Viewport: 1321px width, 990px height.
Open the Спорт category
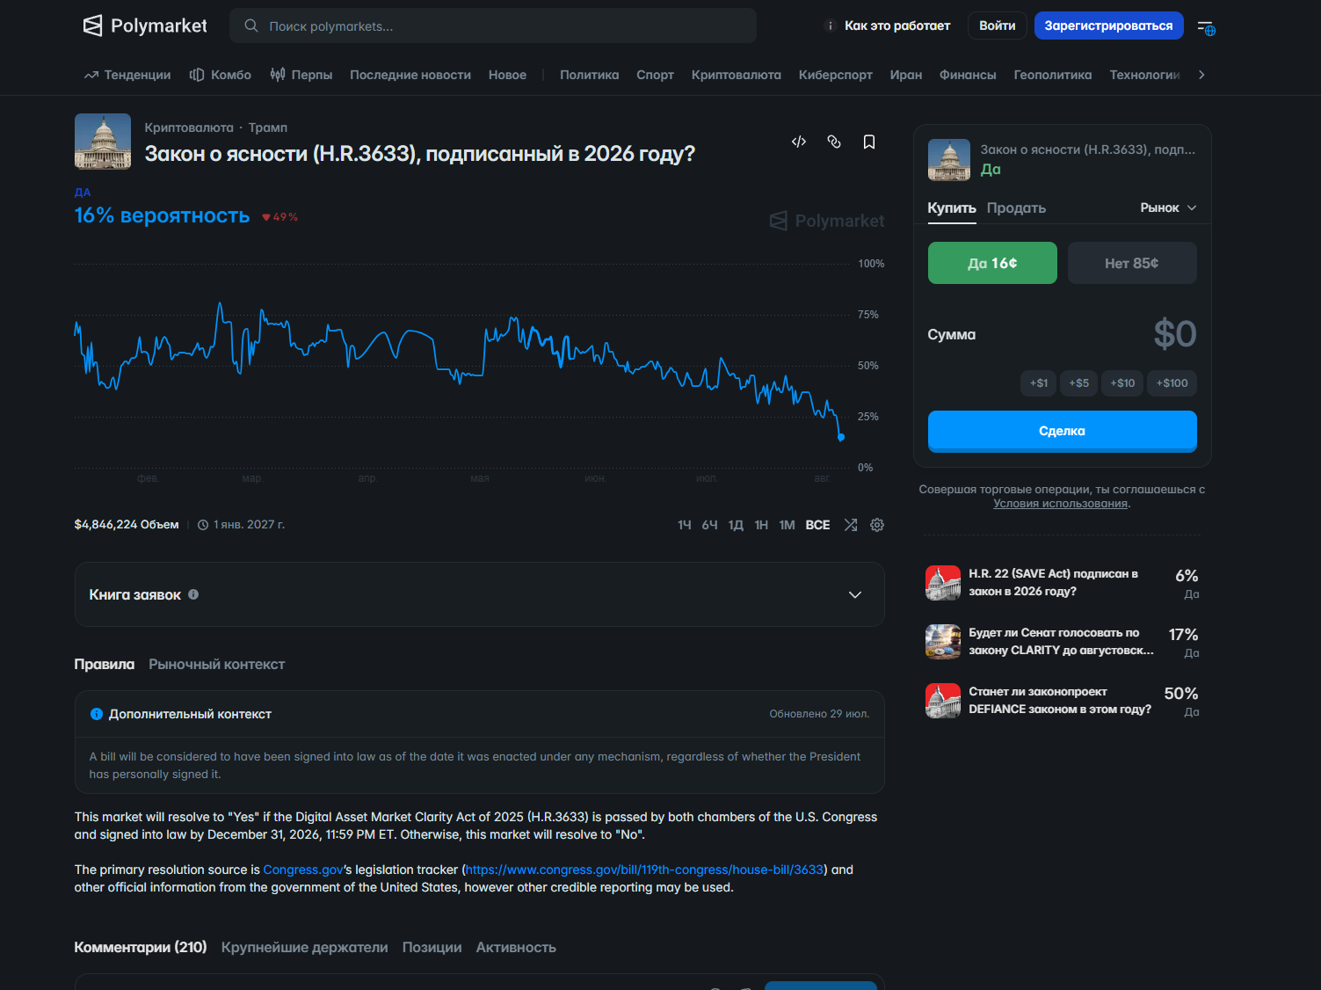pyautogui.click(x=656, y=75)
